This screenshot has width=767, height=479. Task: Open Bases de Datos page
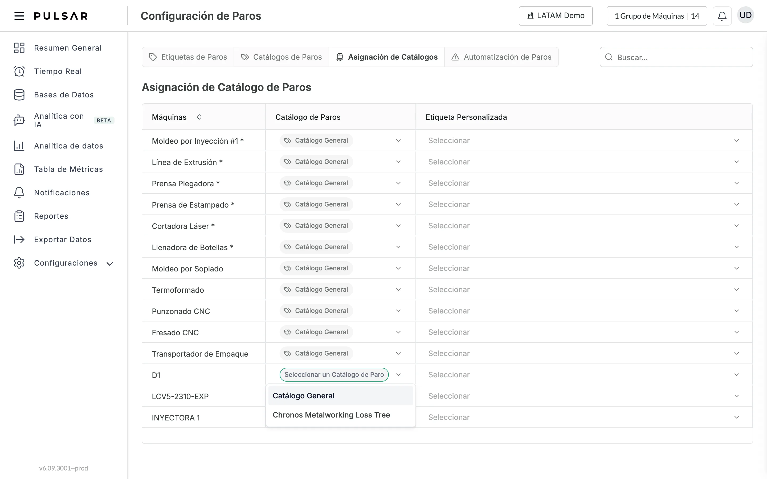pos(64,95)
